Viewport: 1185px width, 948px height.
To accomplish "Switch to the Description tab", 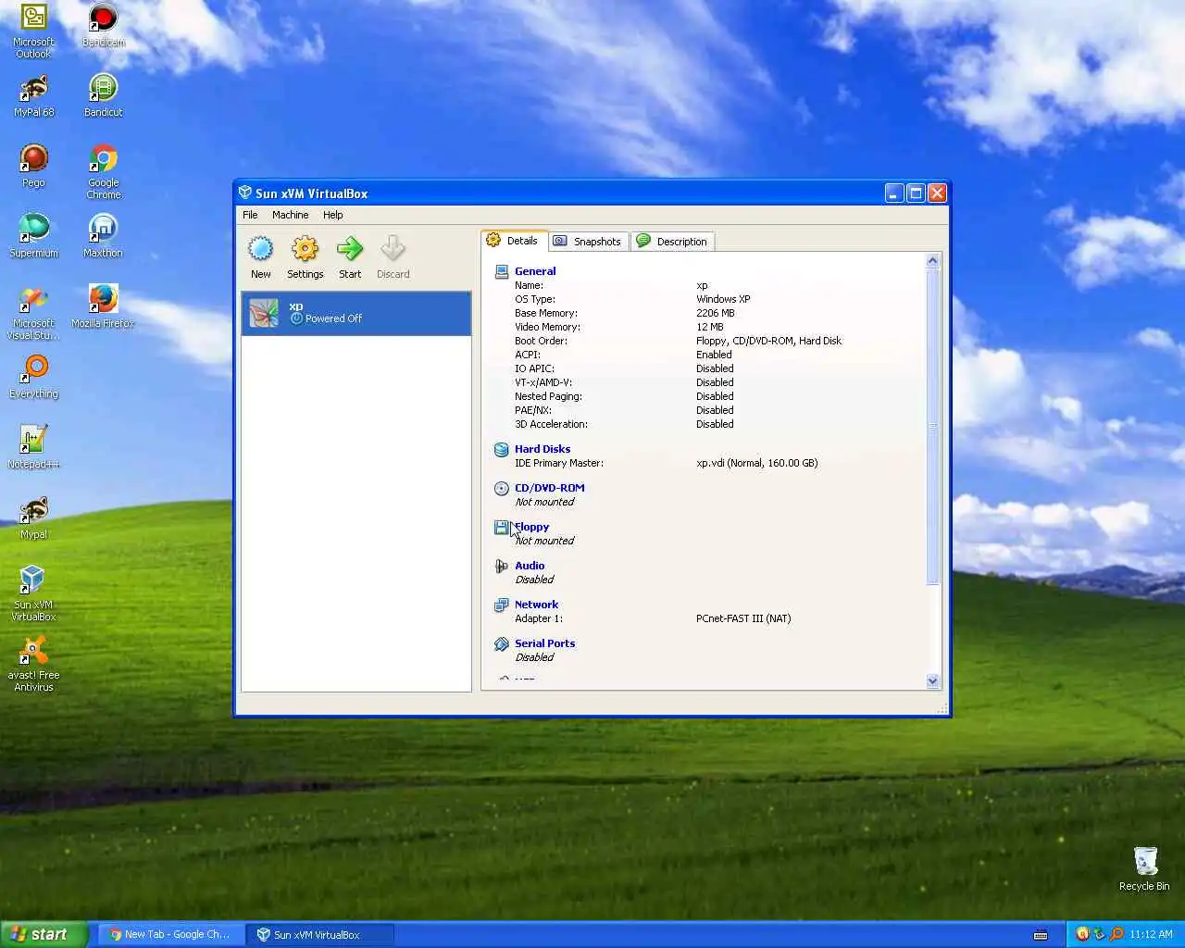I will pos(673,242).
